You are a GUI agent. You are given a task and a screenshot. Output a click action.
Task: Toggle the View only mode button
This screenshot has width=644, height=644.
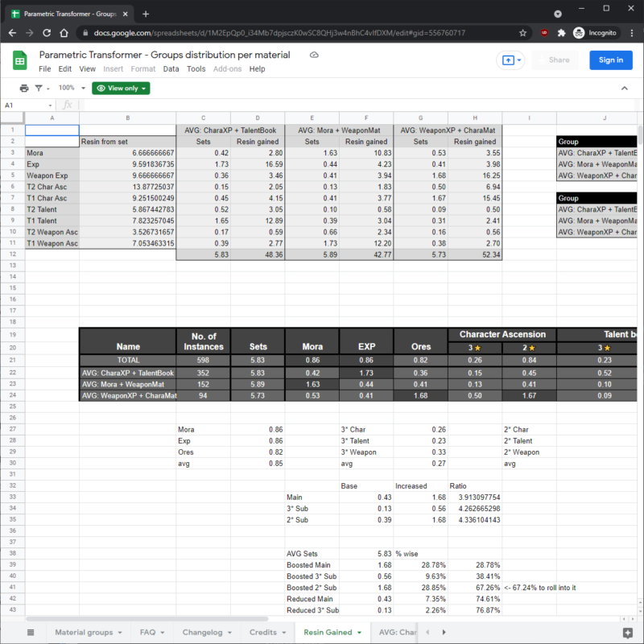pos(121,88)
